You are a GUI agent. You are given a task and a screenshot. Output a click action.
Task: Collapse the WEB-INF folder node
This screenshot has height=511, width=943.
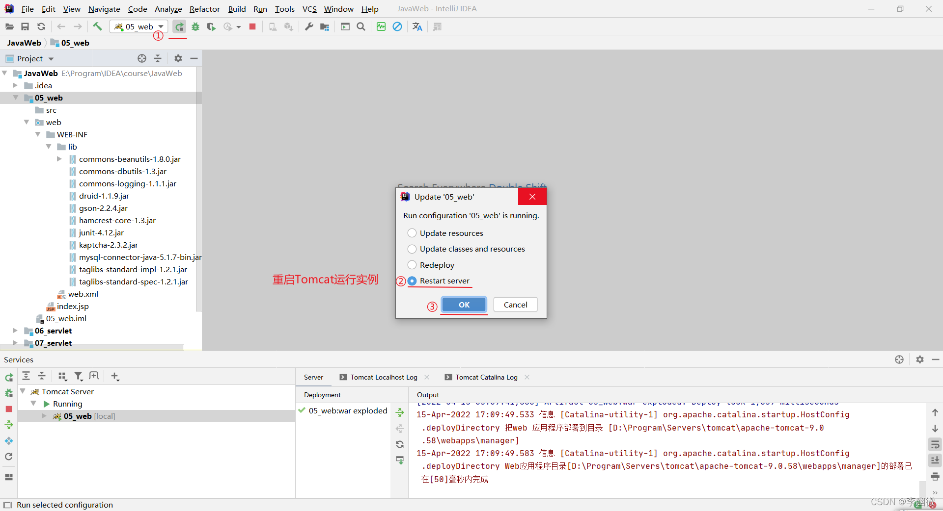(x=38, y=134)
